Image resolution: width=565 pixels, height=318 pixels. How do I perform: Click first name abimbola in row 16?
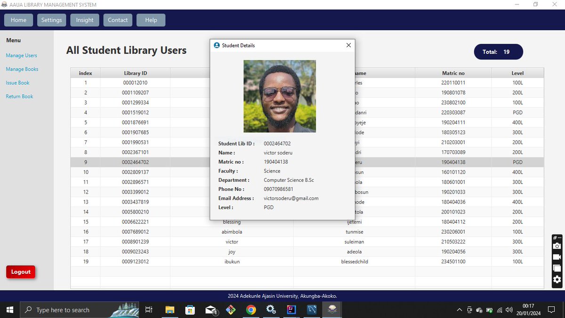coord(232,232)
